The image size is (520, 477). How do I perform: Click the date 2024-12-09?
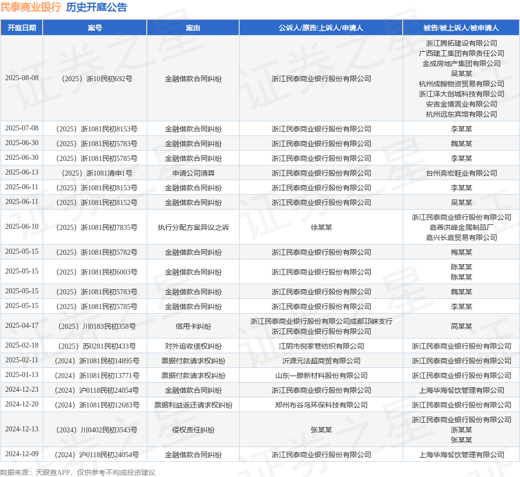tap(22, 454)
